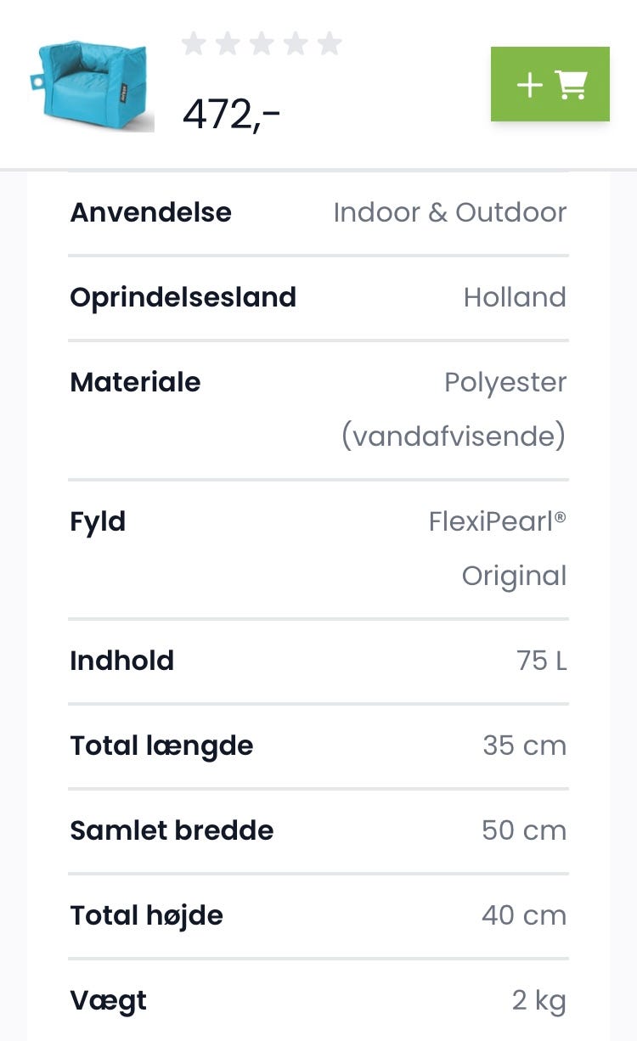
Task: Click the price 472,- text
Action: pyautogui.click(x=231, y=114)
